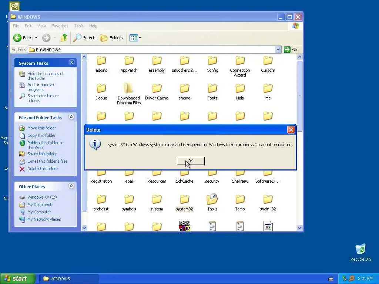Select the ehome folder
This screenshot has width=379, height=284.
(x=184, y=92)
